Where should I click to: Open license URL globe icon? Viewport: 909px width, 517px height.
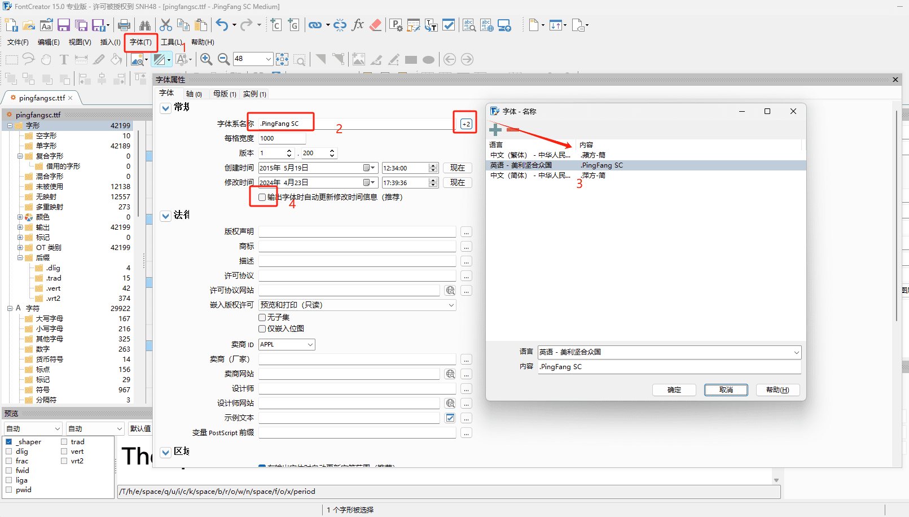450,291
